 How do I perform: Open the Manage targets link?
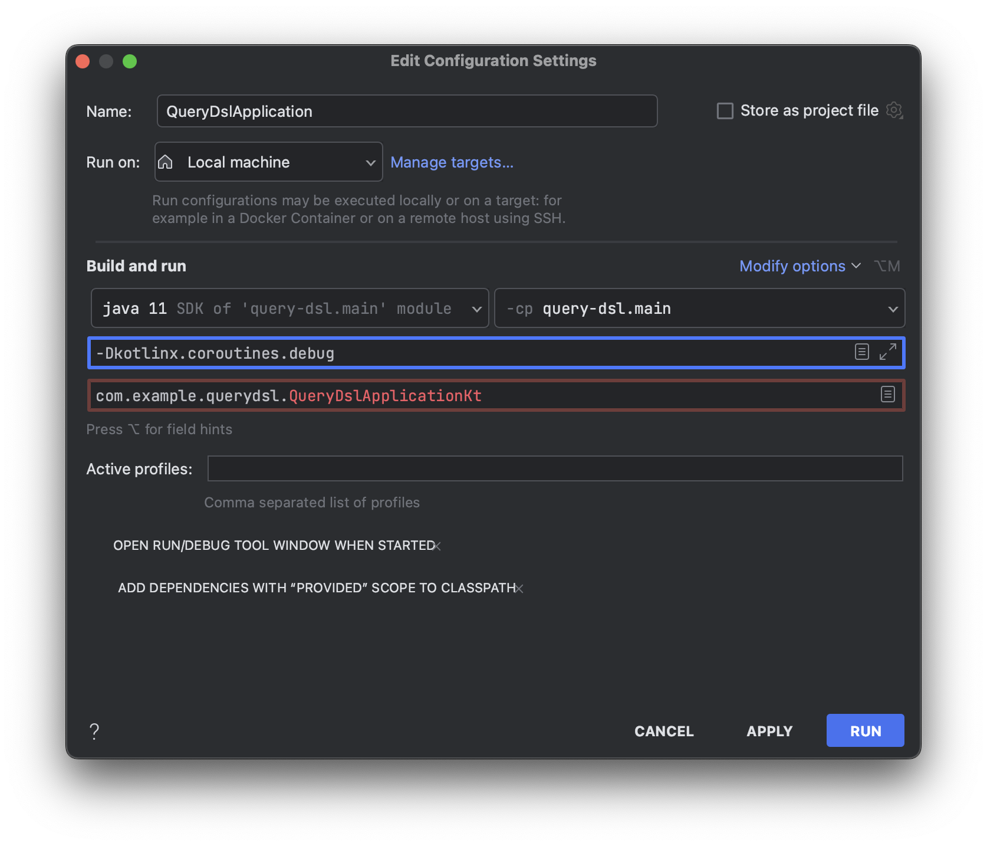(x=452, y=162)
